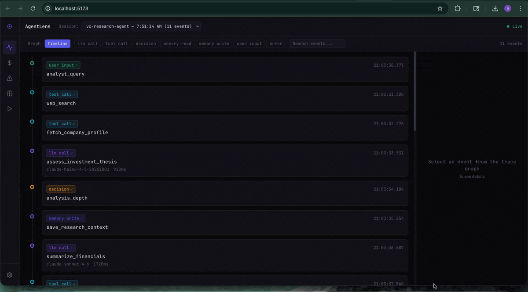Select the save_research_context event
The height and width of the screenshot is (292, 528).
tap(225, 223)
